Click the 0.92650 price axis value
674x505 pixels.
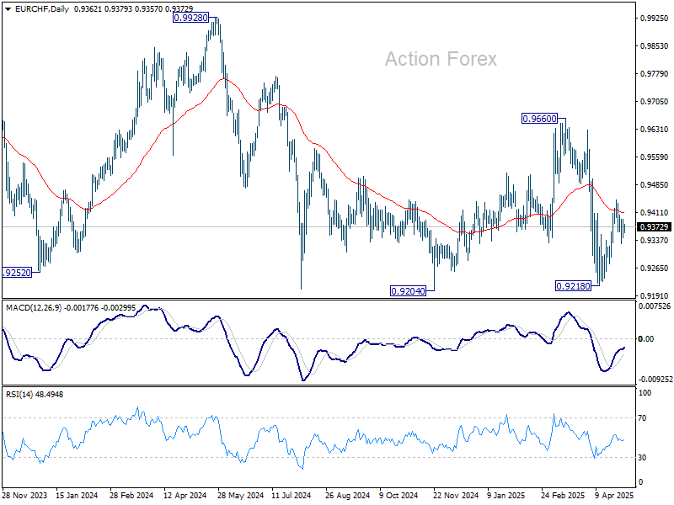pyautogui.click(x=655, y=268)
